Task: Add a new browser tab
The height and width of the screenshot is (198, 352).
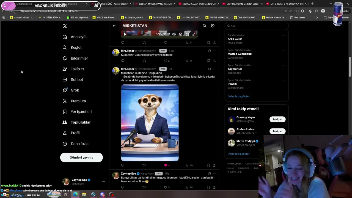Action: [312, 4]
